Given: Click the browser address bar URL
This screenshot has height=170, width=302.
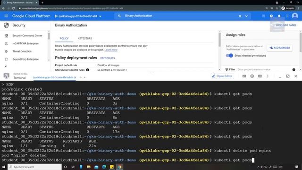Looking at the screenshot, I should point(72,8).
